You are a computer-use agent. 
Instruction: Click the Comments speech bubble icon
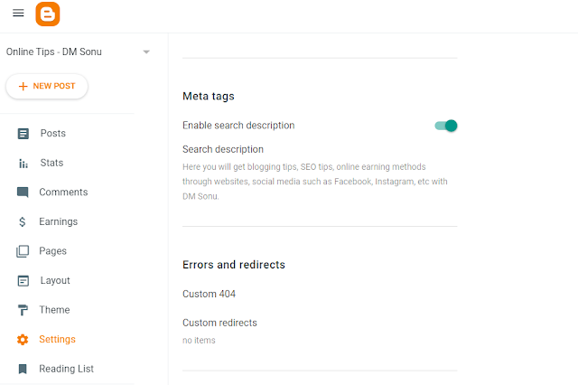[x=23, y=192]
